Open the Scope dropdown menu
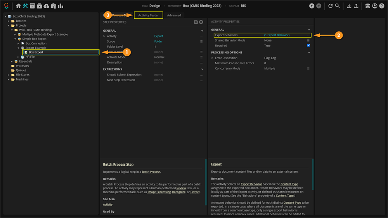The image size is (388, 218). [201, 41]
